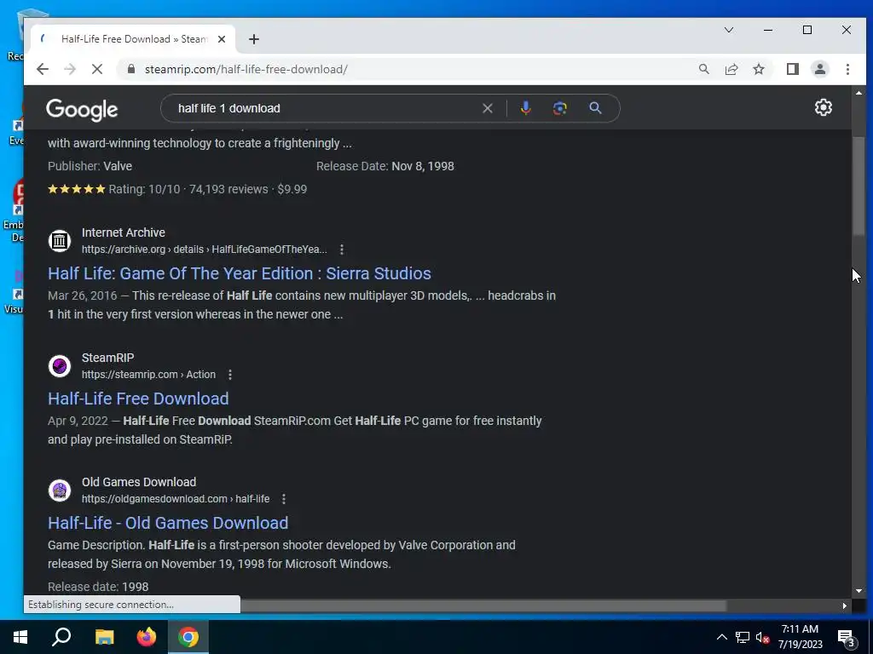
Task: Click the horizontal scrollbar thumb
Action: click(483, 605)
